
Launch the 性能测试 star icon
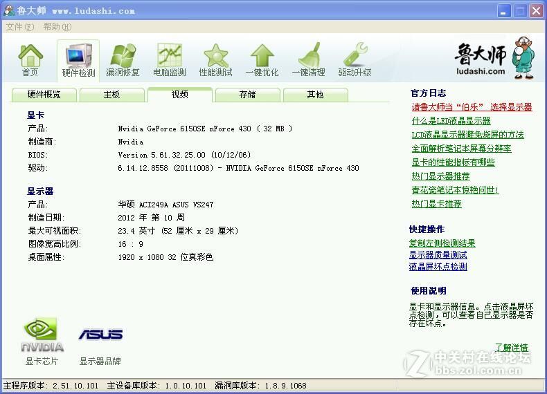click(x=215, y=60)
